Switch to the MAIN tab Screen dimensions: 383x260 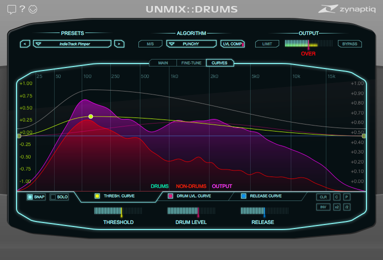coord(163,63)
